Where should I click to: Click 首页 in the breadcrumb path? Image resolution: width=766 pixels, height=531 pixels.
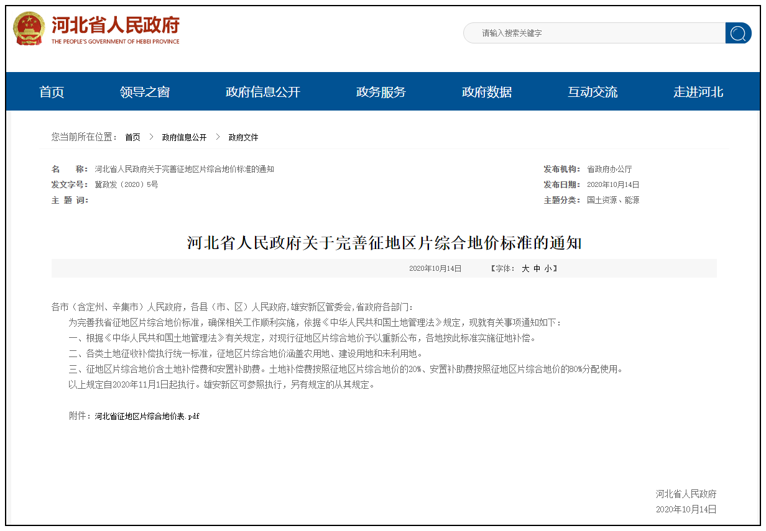(x=132, y=137)
